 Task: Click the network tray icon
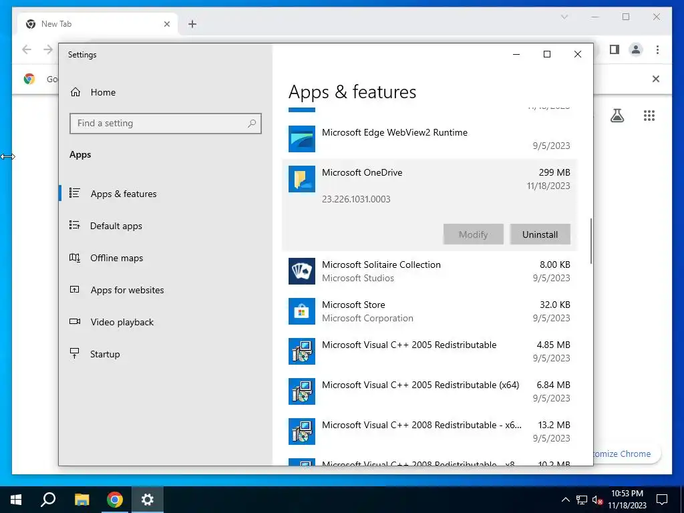coord(582,500)
